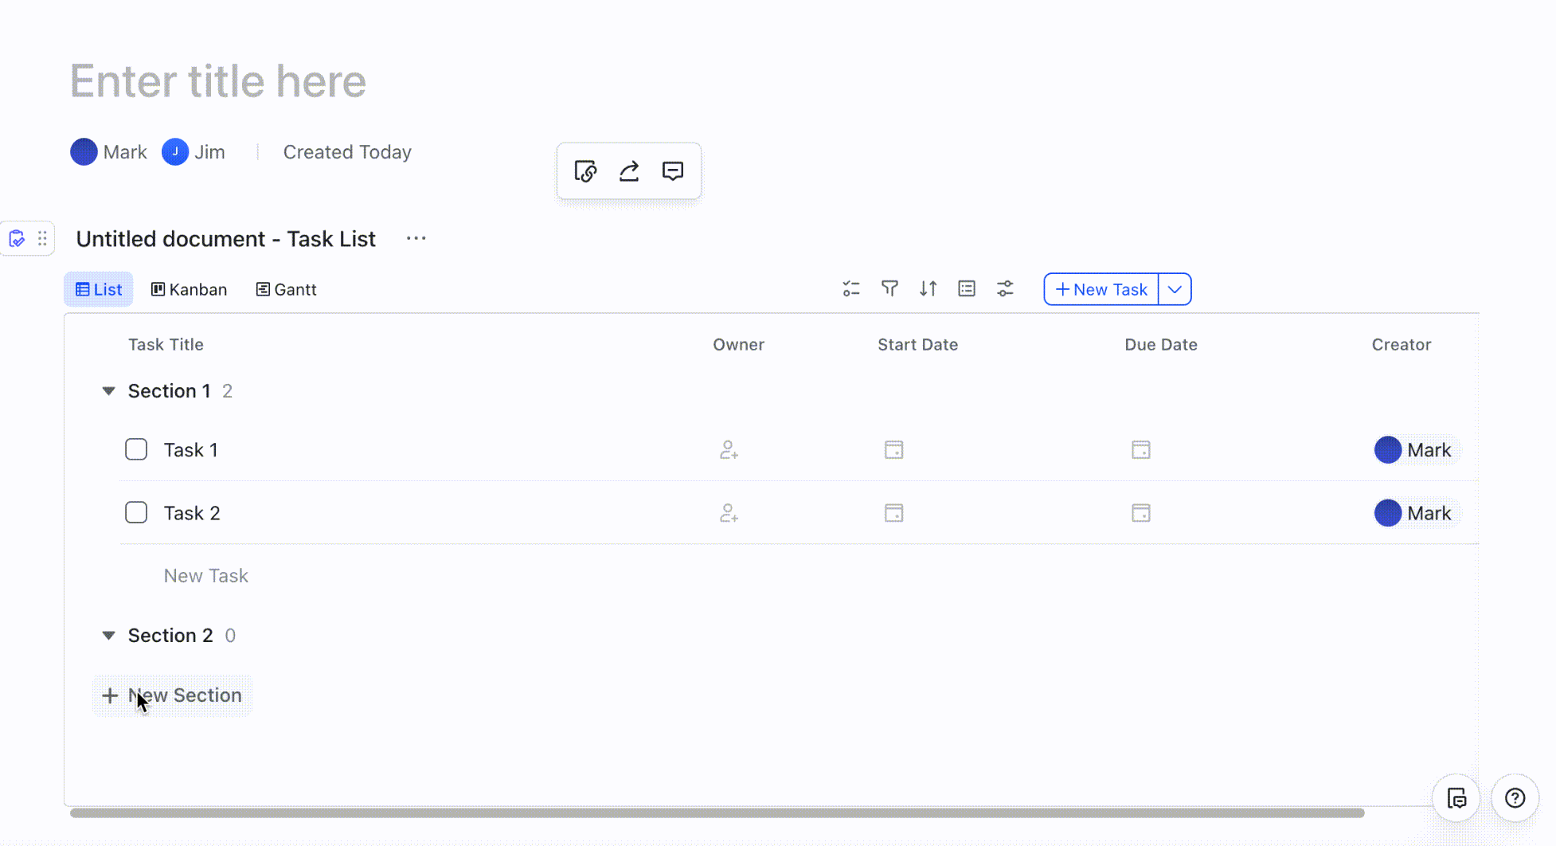Assign an owner to Task 1

coord(729,449)
